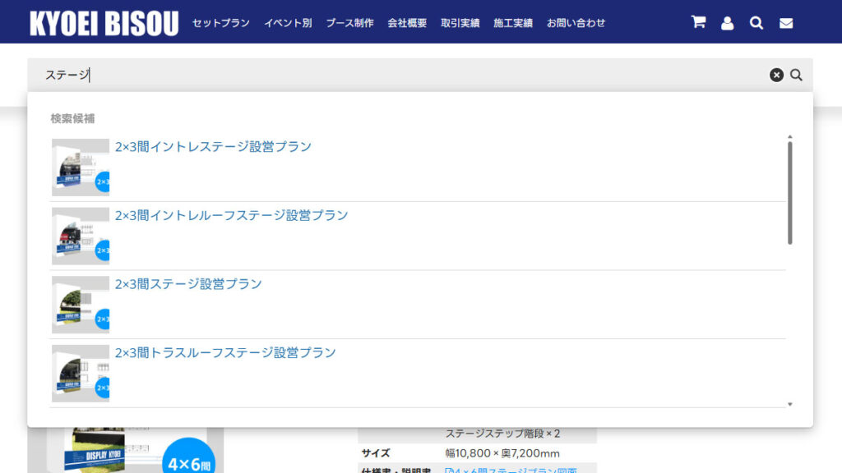Click the 幅10,800 × 奥7,200mm size value
Image resolution: width=842 pixels, height=473 pixels.
[502, 453]
